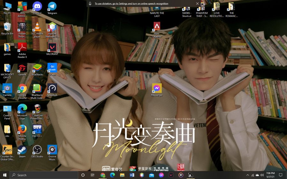Select the Counter-Strike Global Offensive icon
Screen dimensions: 287x179
7,150
